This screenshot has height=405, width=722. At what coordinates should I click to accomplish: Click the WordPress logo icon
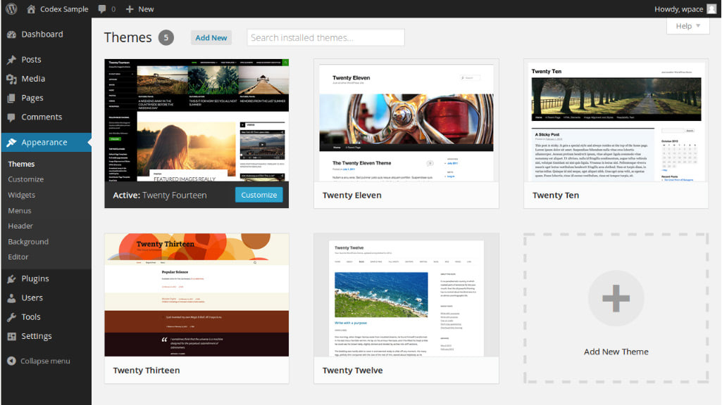[11, 9]
